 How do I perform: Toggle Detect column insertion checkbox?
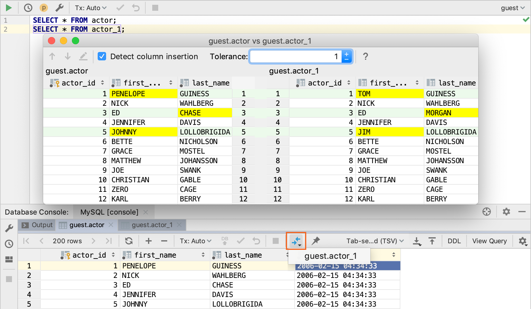[102, 56]
